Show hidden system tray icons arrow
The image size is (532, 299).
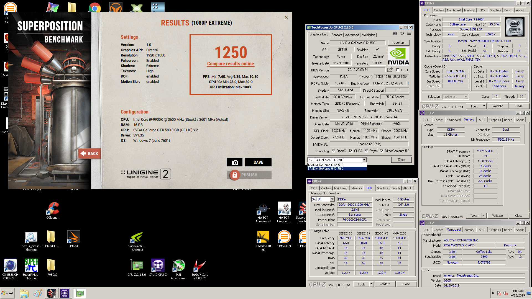click(x=493, y=293)
